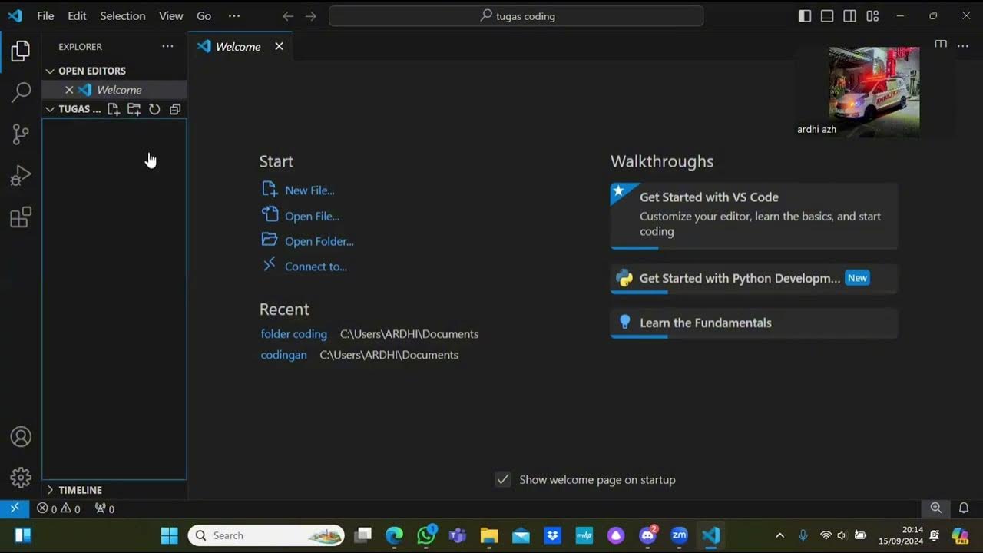Select Welcome in Open Editors list
This screenshot has height=553, width=983.
point(114,90)
